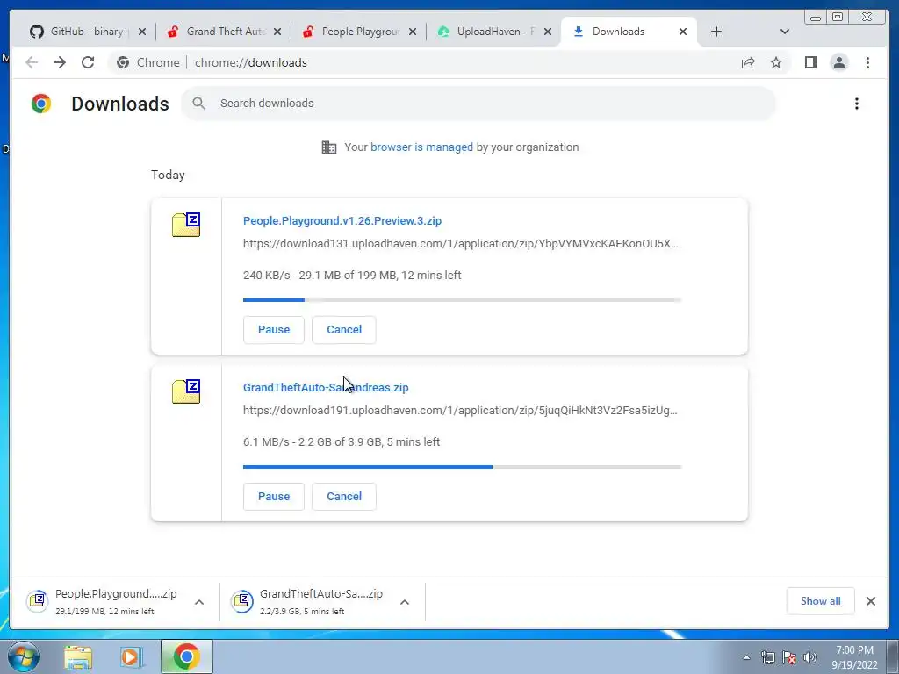This screenshot has height=674, width=899.
Task: Click '240 KB/s - 29.1 MB of 199 MB' status
Action: point(352,275)
